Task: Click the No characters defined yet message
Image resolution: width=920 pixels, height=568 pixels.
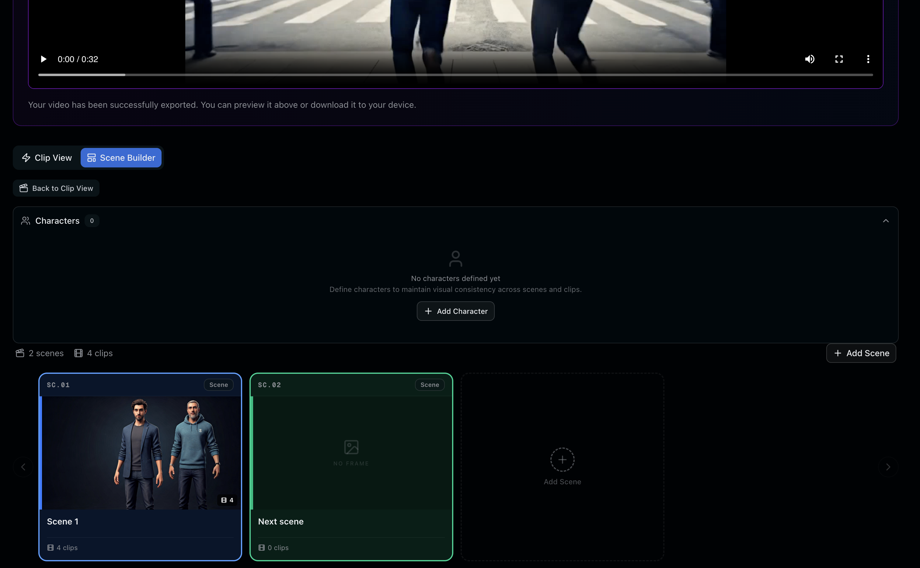Action: click(455, 278)
